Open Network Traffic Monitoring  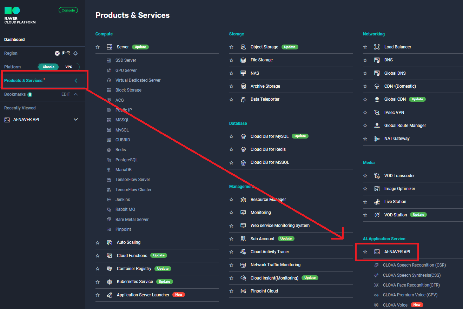coord(276,265)
